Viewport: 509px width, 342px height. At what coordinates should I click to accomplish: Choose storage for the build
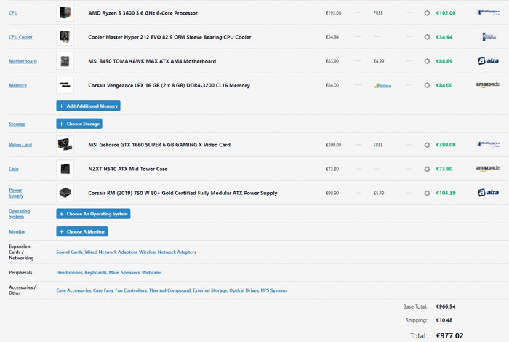pos(79,124)
